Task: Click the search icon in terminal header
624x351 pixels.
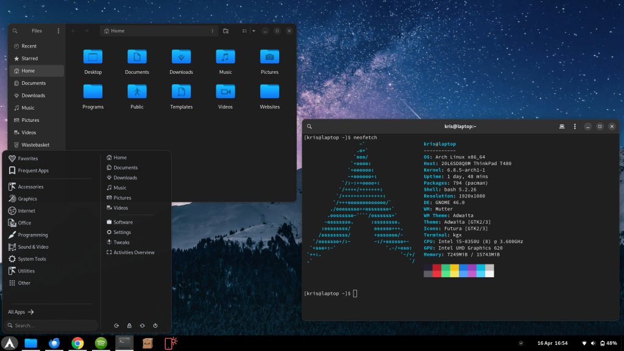Action: click(x=310, y=126)
